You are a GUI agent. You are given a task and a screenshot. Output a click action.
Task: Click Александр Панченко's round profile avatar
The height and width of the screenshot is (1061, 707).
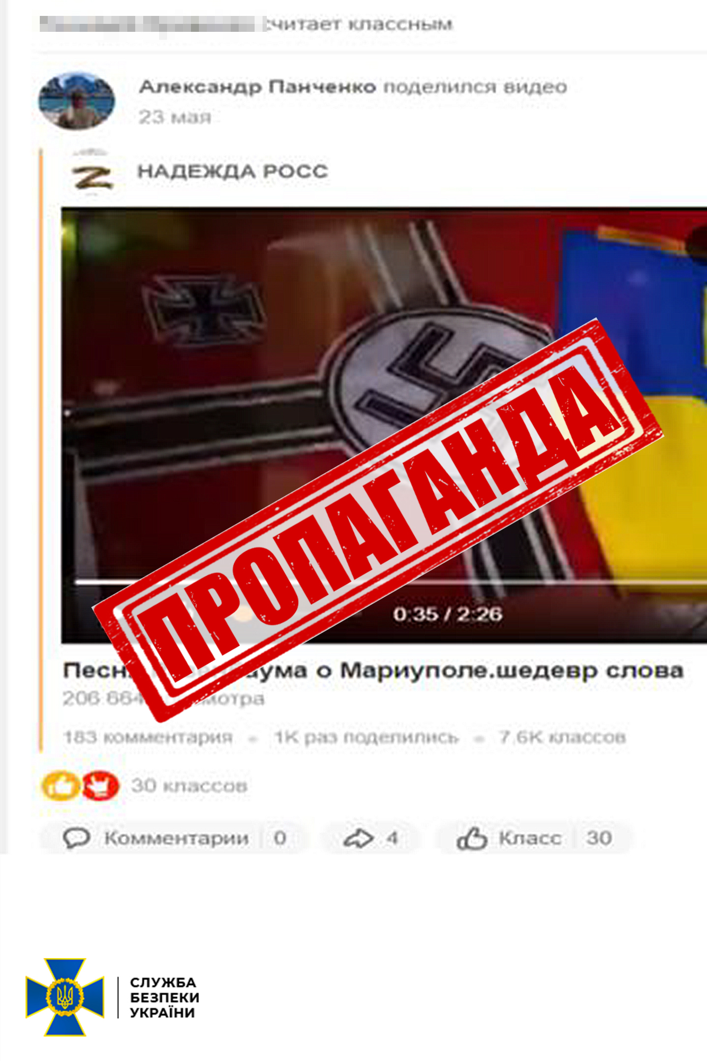pyautogui.click(x=77, y=101)
